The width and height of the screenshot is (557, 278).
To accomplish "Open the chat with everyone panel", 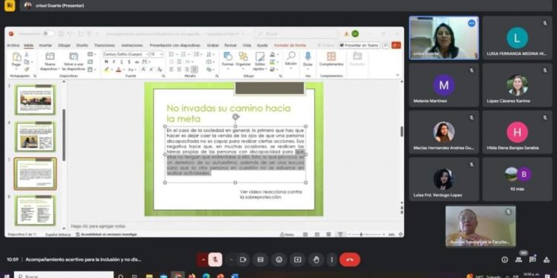I will tap(532, 259).
